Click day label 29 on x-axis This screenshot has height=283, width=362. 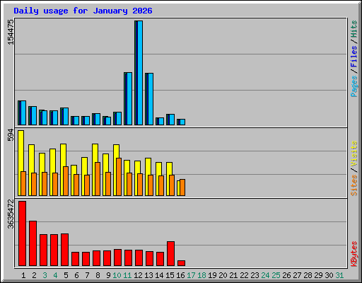tap(318, 275)
